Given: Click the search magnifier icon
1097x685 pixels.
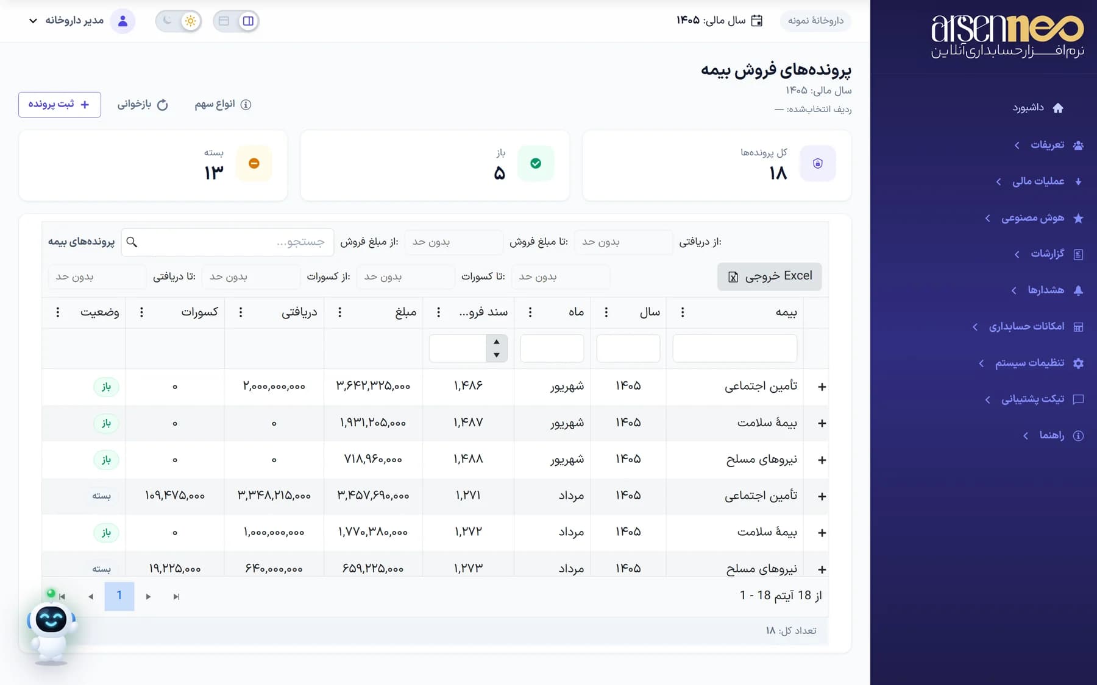Looking at the screenshot, I should tap(132, 242).
